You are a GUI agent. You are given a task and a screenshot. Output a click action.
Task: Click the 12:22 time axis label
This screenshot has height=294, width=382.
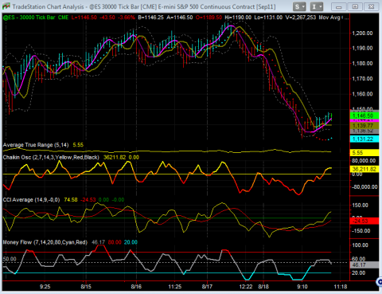[x=246, y=287]
